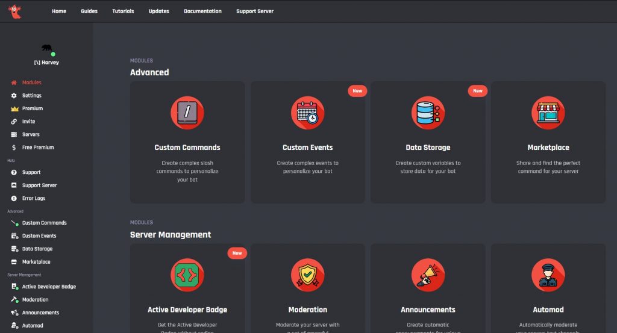The height and width of the screenshot is (333, 617).
Task: Click the dollar icon beside Free Premium
Action: 14,148
